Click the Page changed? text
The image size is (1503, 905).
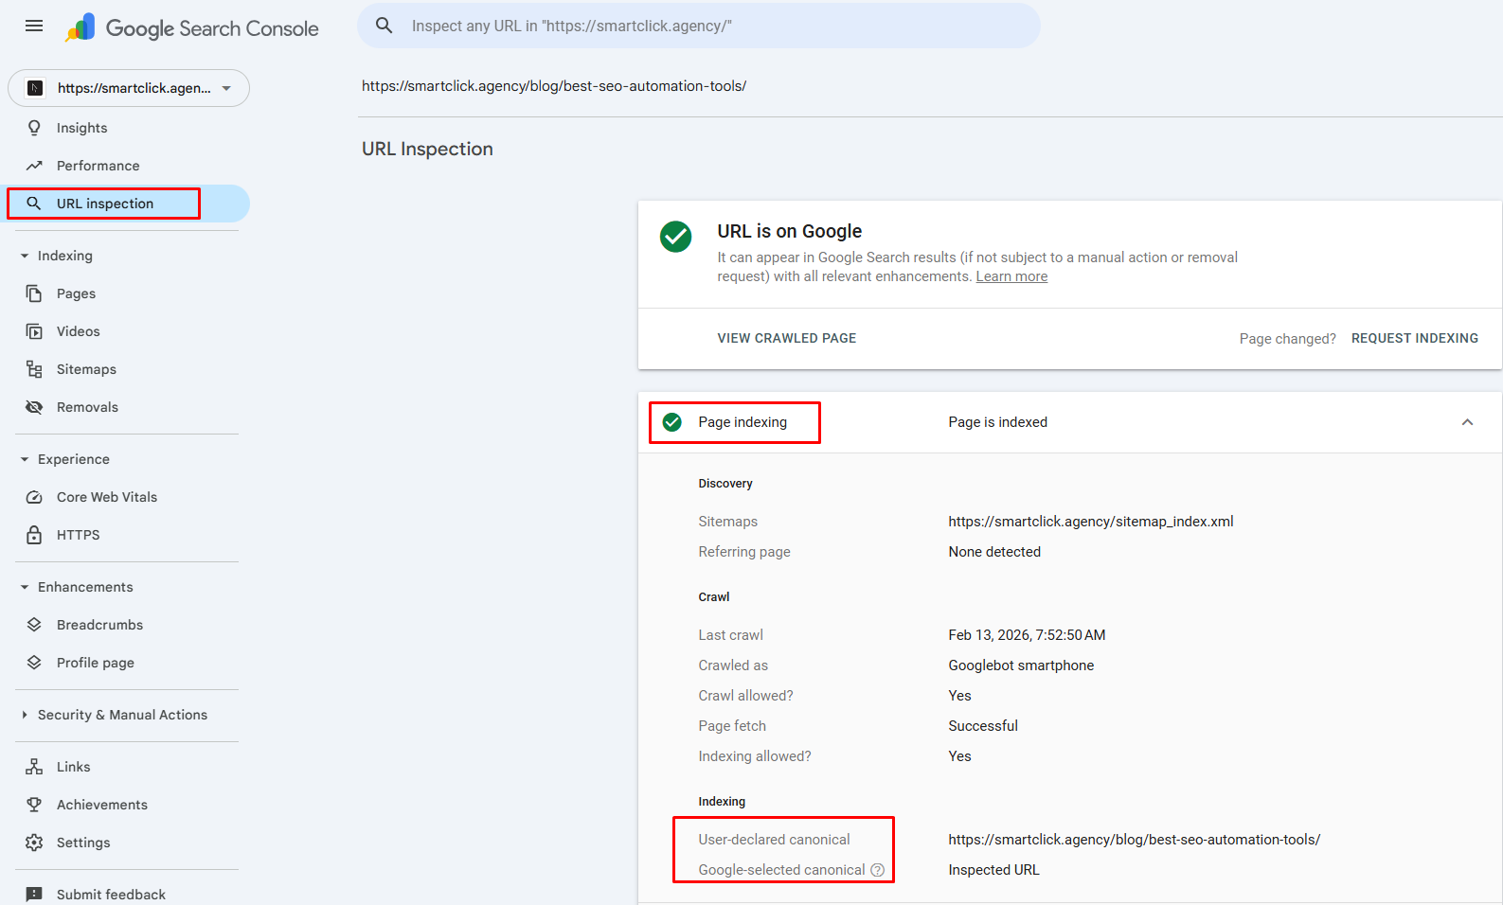pos(1288,339)
